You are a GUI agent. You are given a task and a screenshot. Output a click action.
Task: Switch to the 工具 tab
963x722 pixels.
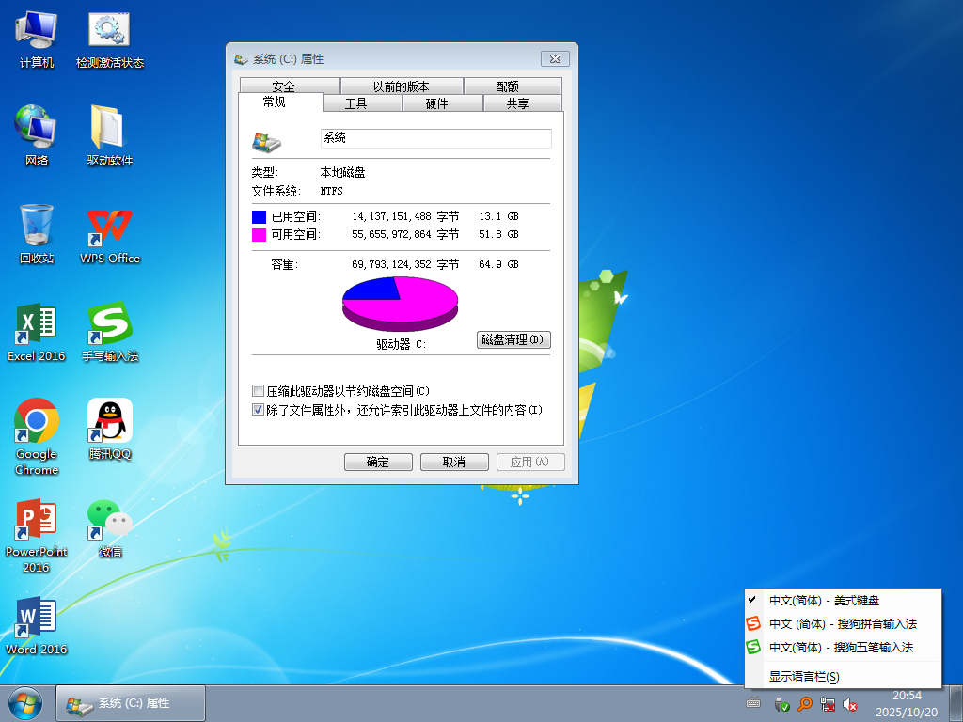pos(355,103)
